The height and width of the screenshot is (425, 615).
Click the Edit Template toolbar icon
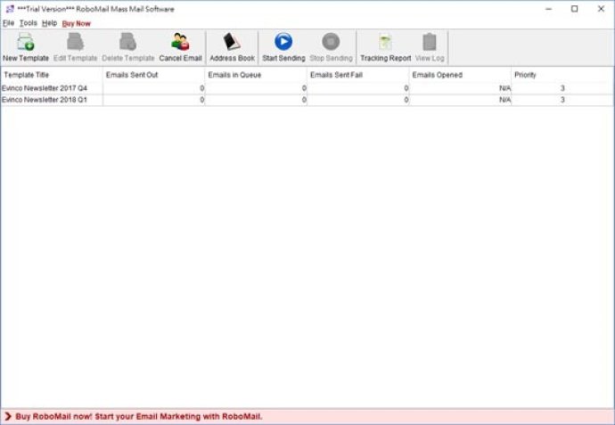75,42
